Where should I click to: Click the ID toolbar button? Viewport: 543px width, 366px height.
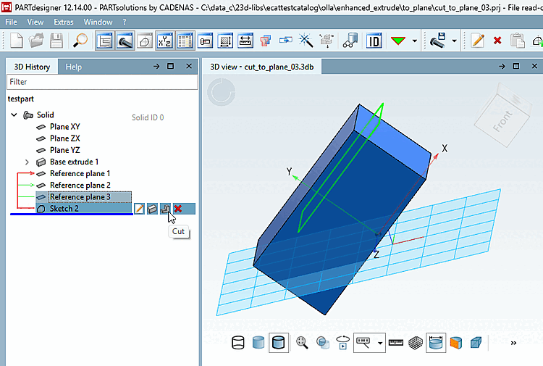pos(374,41)
